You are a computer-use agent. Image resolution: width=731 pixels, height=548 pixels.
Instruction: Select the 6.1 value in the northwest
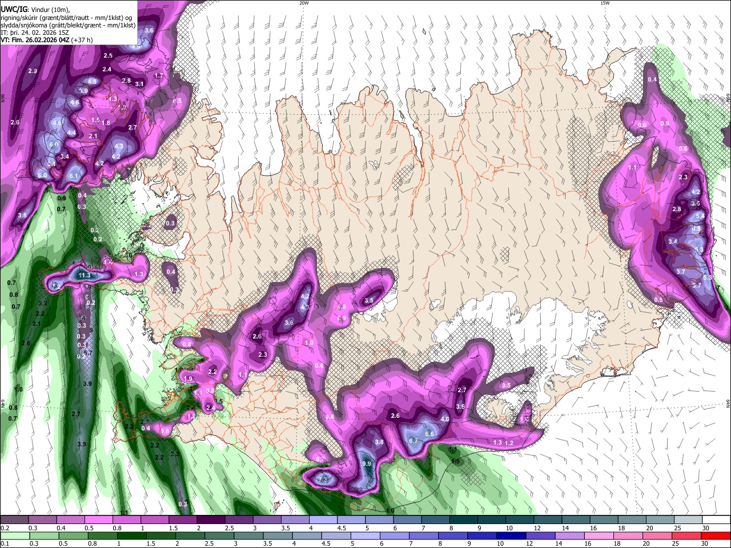click(x=73, y=176)
